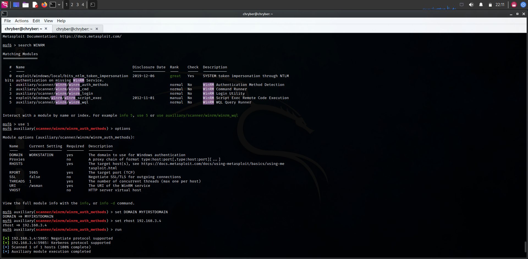Open the network status tray icon
The image size is (528, 259).
[x=461, y=5]
